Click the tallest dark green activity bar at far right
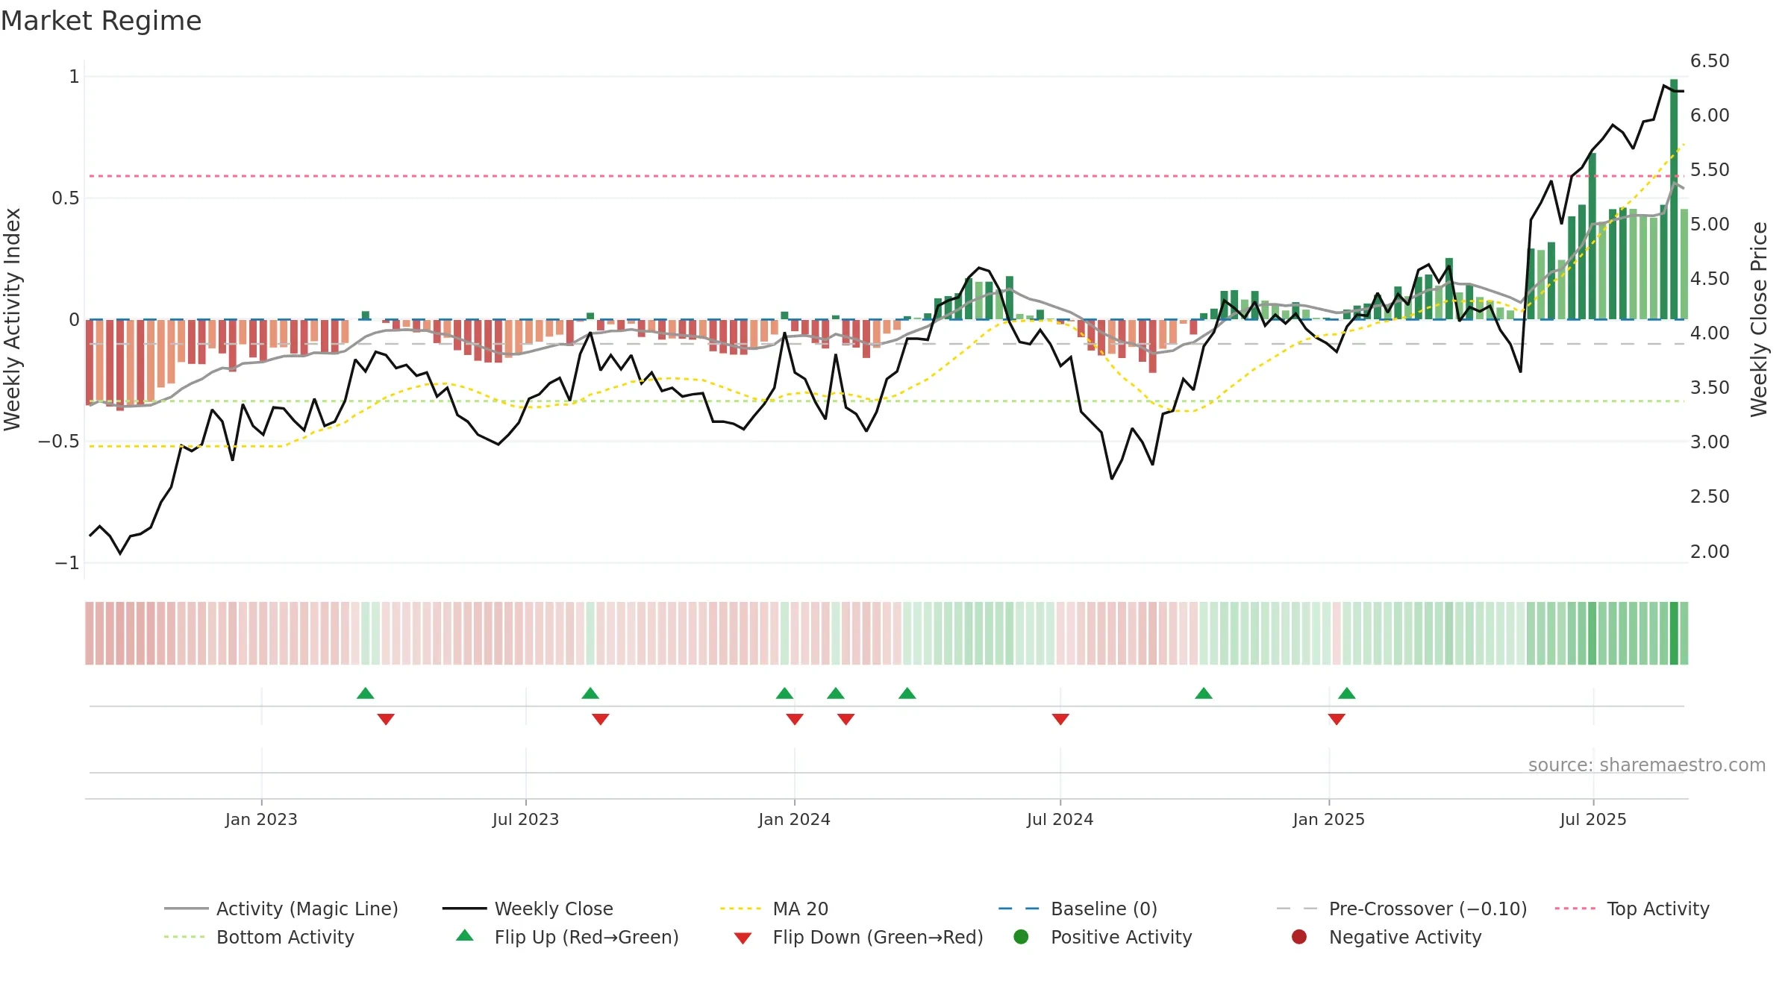 pyautogui.click(x=1674, y=199)
